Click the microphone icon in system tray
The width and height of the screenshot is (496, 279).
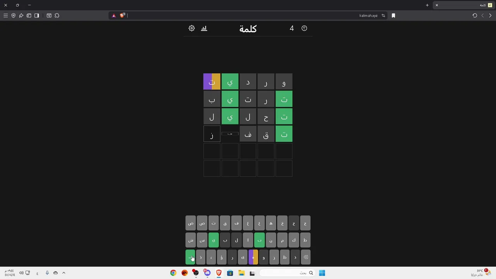[x=47, y=273]
